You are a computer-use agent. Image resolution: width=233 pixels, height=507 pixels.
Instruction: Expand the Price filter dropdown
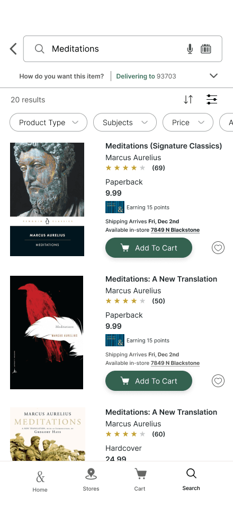pyautogui.click(x=188, y=123)
